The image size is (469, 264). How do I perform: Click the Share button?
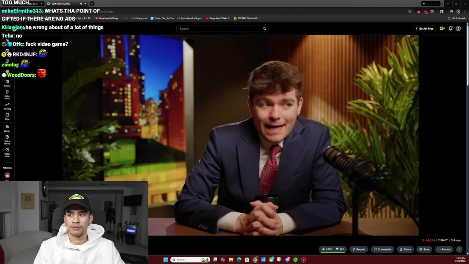[405, 249]
